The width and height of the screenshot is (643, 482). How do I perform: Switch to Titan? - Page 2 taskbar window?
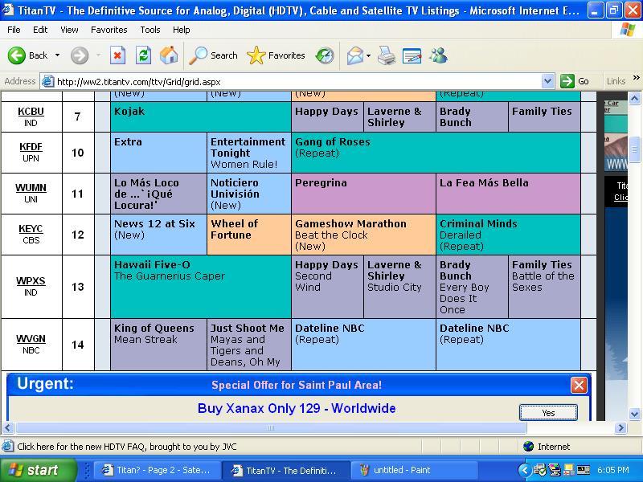coord(156,470)
